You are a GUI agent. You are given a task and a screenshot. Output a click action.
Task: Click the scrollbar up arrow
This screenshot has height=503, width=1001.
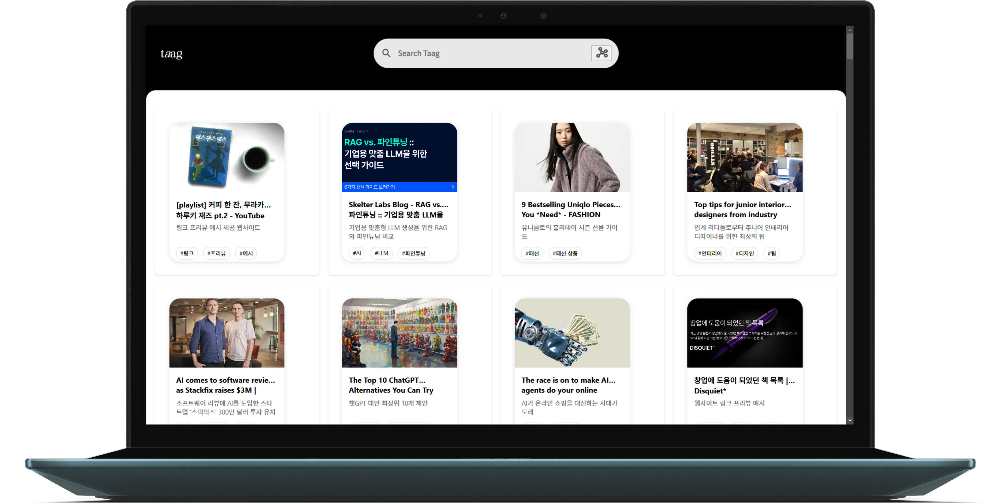pos(850,29)
